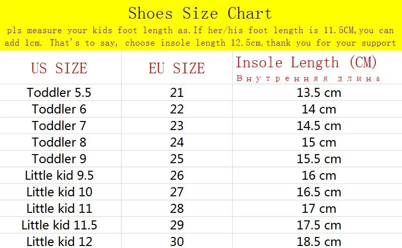Select the Little kid 10 cell

(x=59, y=192)
